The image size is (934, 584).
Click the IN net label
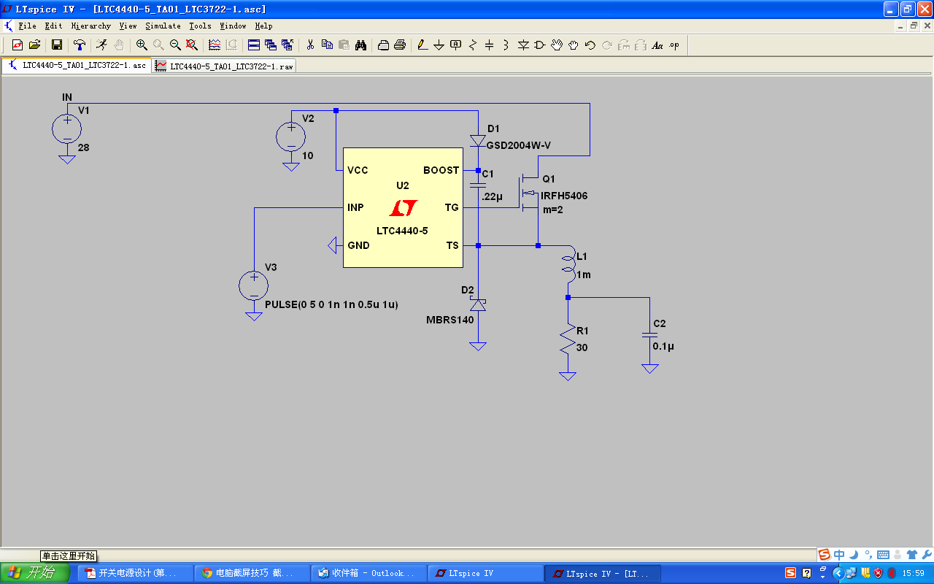[67, 97]
